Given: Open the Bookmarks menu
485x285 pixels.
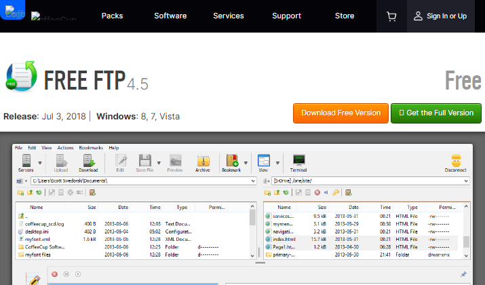Looking at the screenshot, I should [x=91, y=148].
